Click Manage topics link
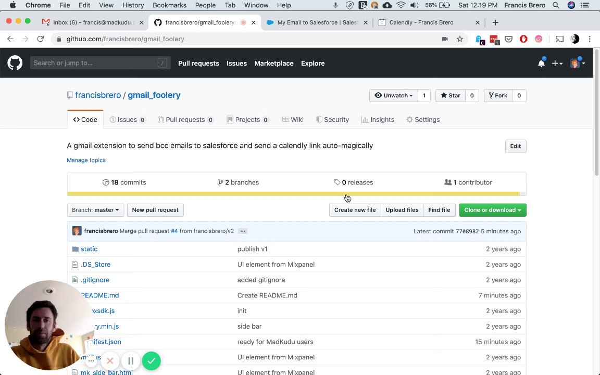Image resolution: width=600 pixels, height=375 pixels. click(x=86, y=160)
